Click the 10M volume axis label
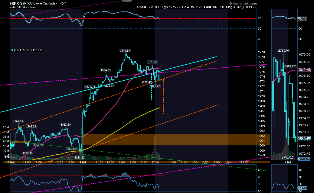Screen dimensions: 314x193 point(6,151)
